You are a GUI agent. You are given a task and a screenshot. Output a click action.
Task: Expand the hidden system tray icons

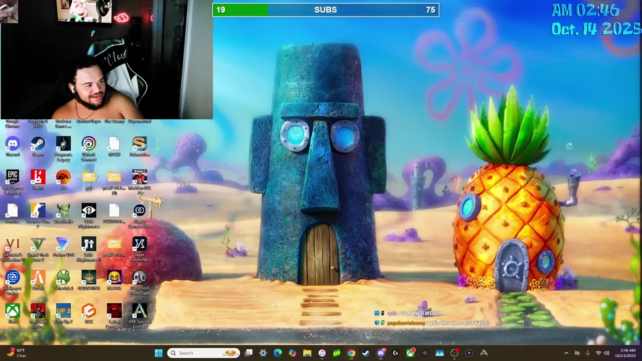click(x=566, y=353)
